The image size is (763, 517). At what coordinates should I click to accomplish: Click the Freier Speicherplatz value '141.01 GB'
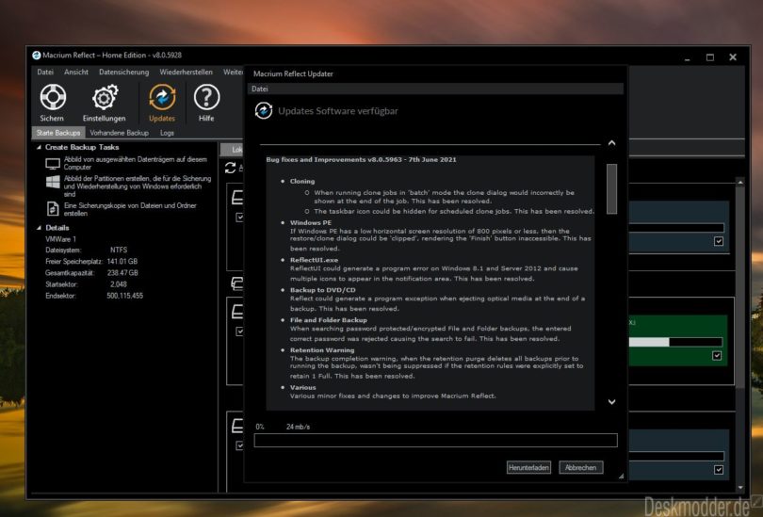122,262
